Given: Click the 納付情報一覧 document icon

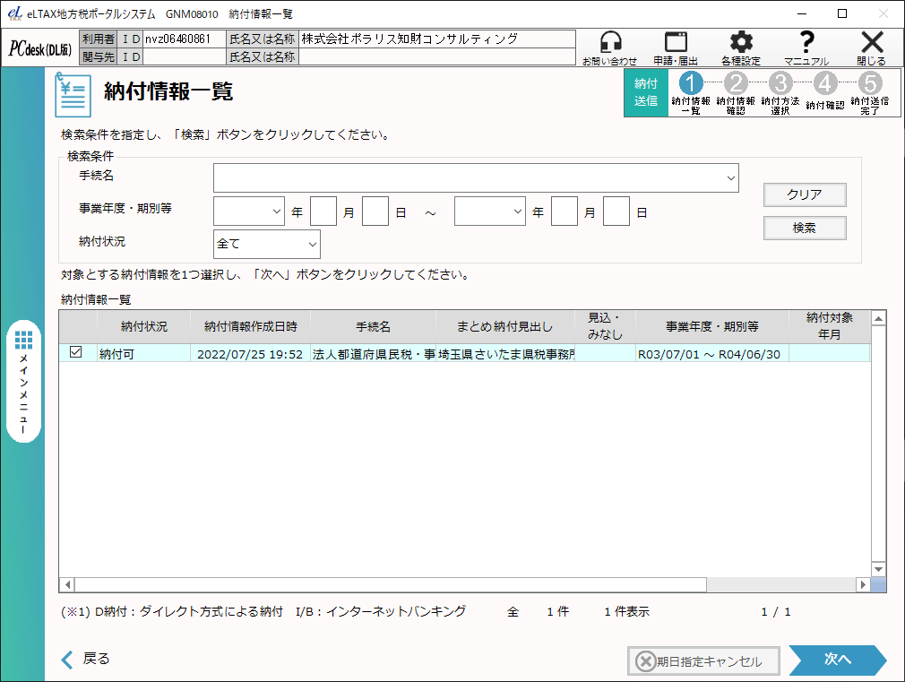Looking at the screenshot, I should click(73, 94).
